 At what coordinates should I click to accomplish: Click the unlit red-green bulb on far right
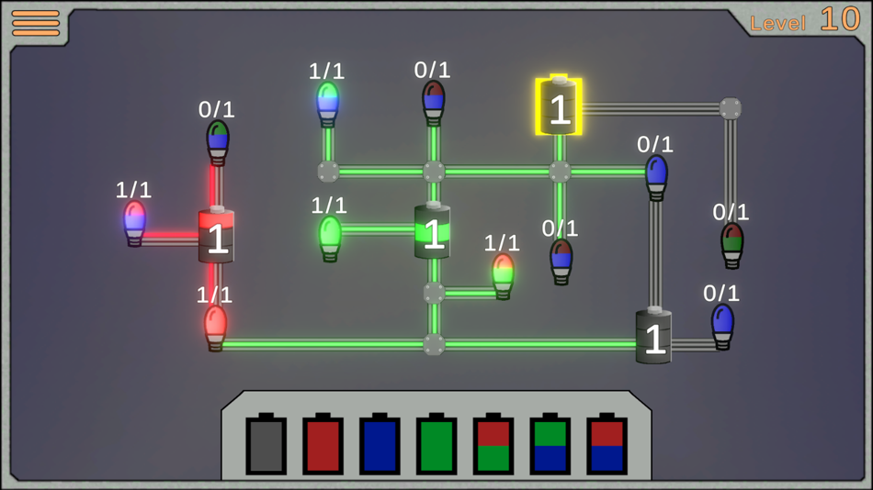[x=732, y=245]
